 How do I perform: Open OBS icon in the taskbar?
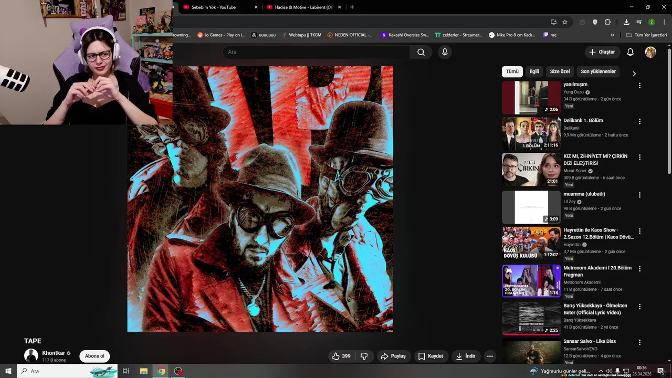(x=178, y=371)
